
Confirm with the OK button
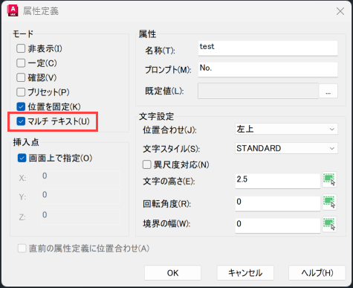(x=172, y=273)
